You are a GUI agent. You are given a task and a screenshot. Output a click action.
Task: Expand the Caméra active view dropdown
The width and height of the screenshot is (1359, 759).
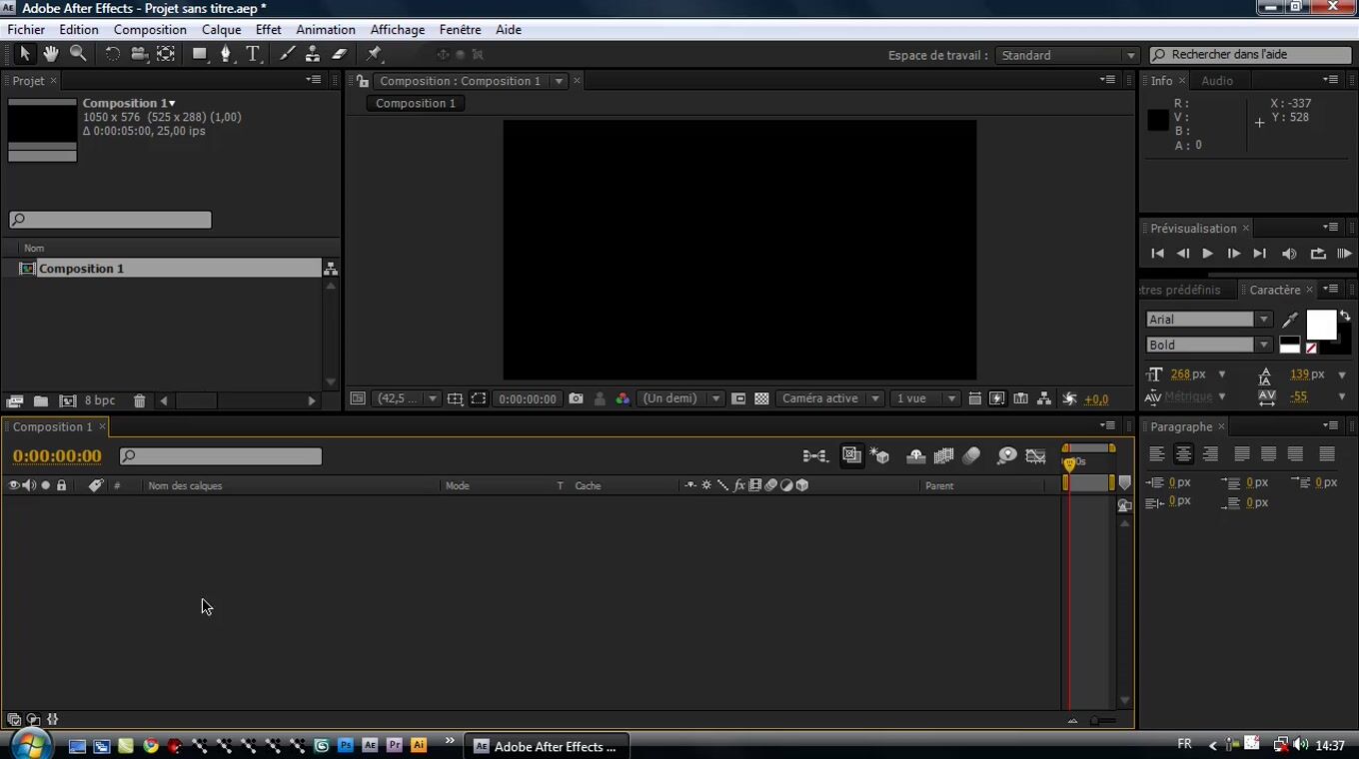click(829, 398)
